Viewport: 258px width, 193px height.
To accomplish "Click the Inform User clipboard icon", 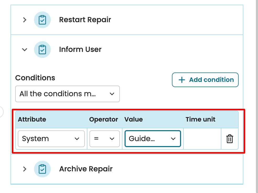I will coord(42,50).
